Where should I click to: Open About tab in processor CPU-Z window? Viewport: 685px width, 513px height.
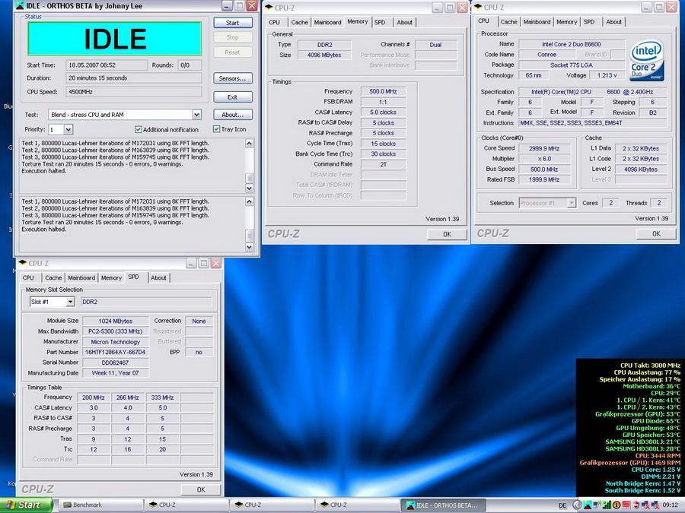613,22
